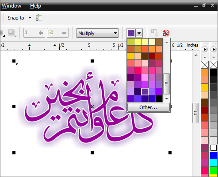Pick the lavender swatch in the popup's first column
Viewport: 218px width, 177px height.
[131, 92]
